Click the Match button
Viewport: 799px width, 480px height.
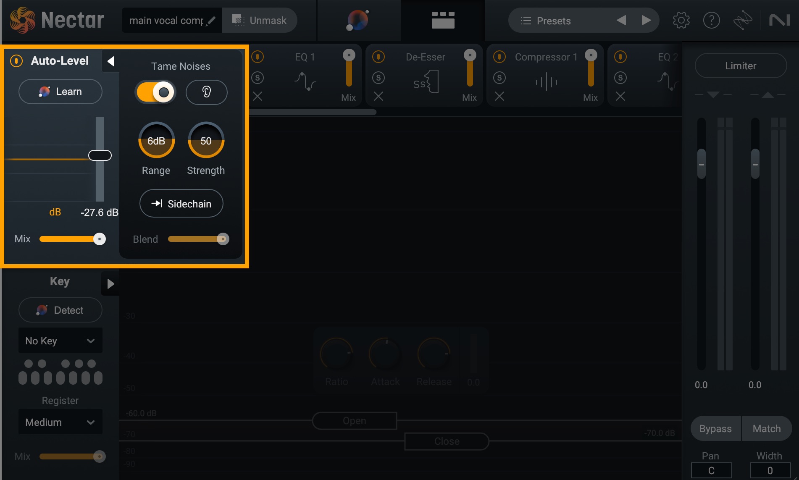tap(767, 428)
